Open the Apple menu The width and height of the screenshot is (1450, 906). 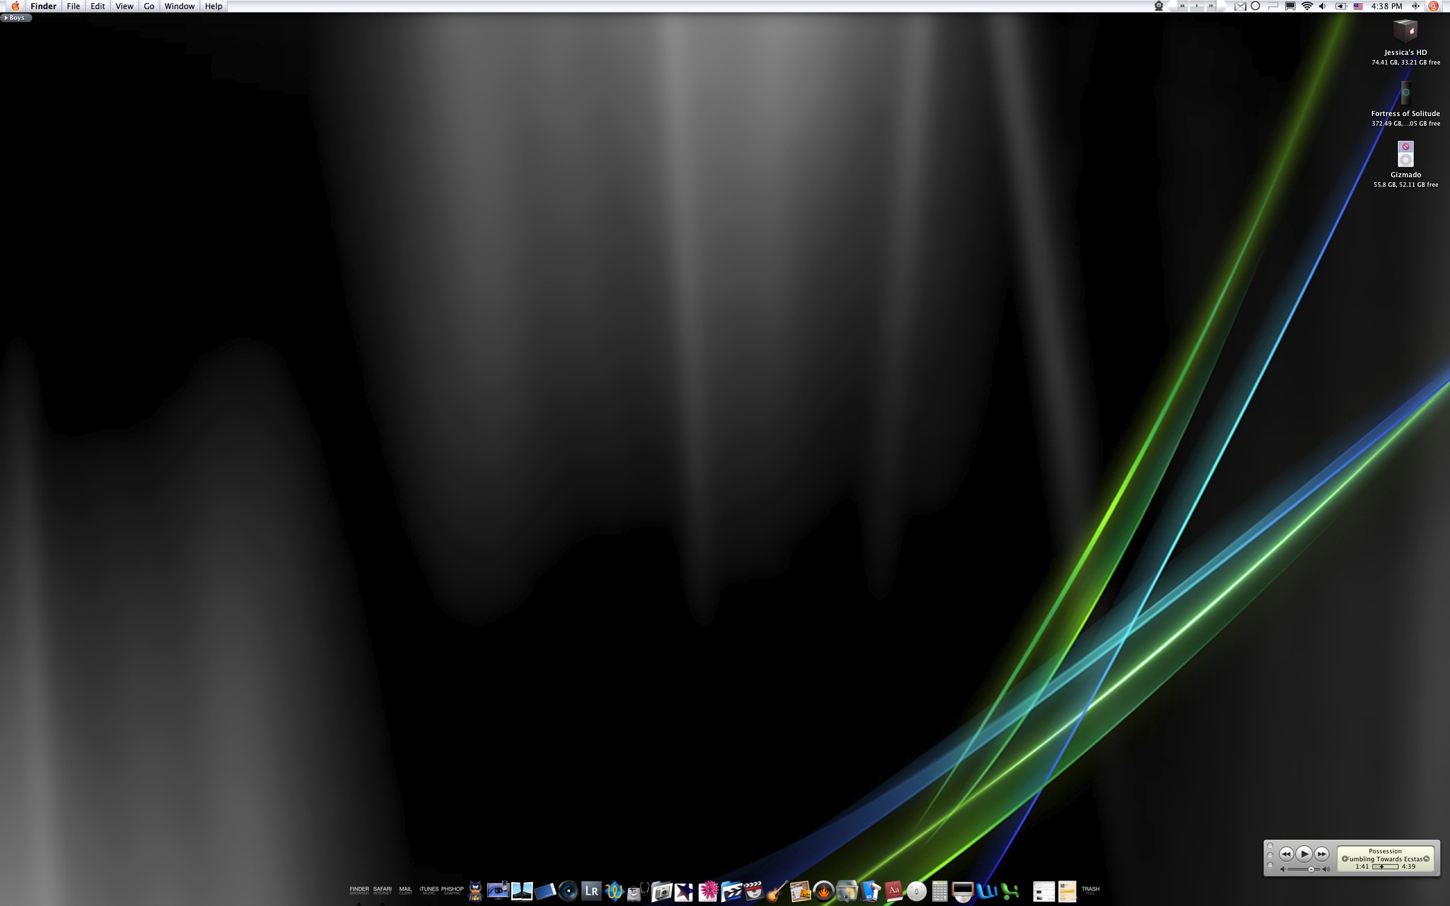tap(15, 6)
